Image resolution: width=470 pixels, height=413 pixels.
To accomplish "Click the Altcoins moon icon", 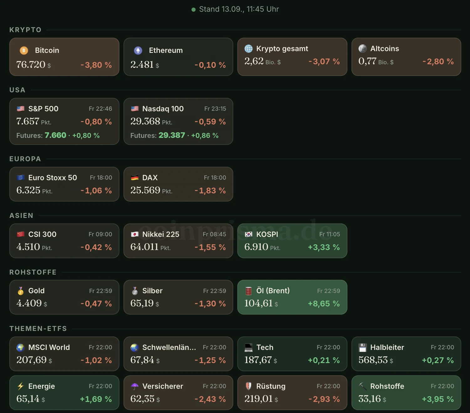I will [363, 49].
